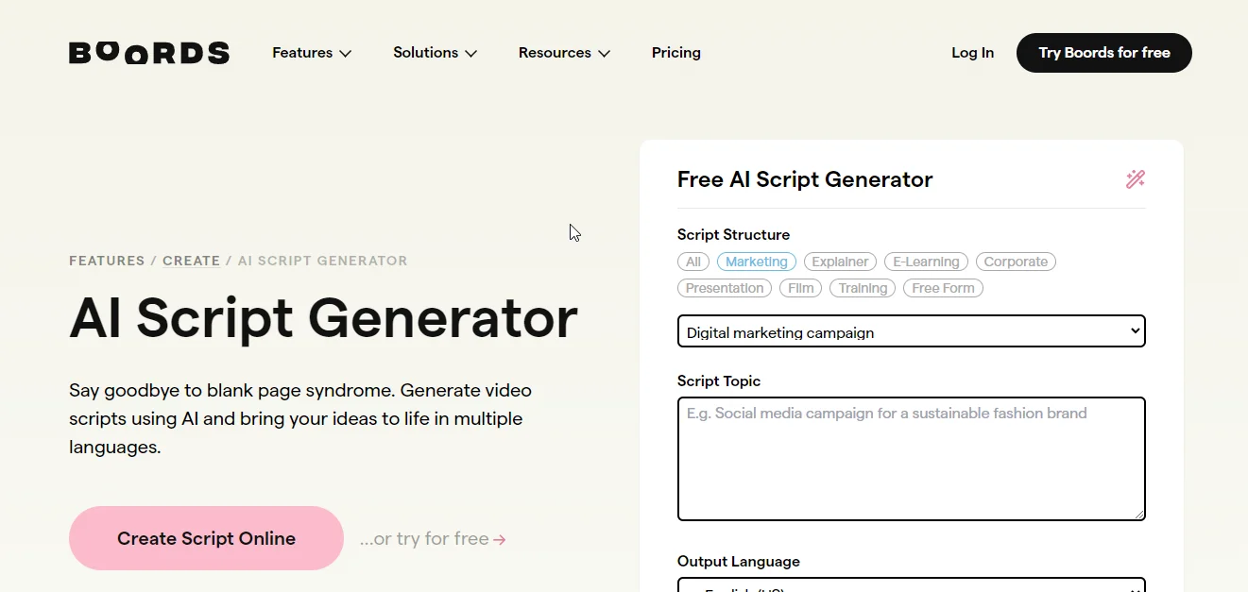Screen dimensions: 1248x592
Task: Select the Corporate script structure
Action: [x=1016, y=262]
